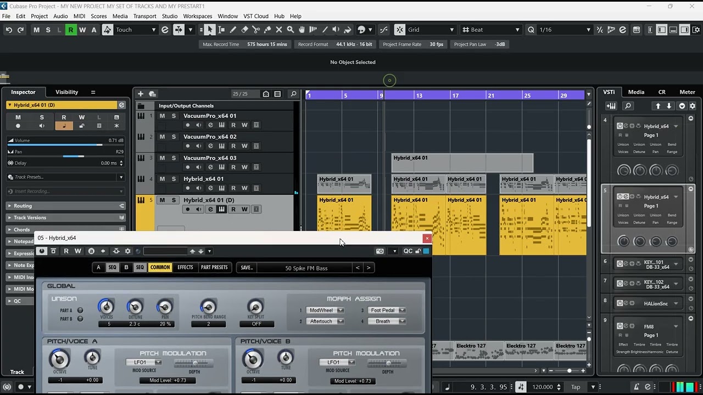Open the Add Track plus button
The height and width of the screenshot is (395, 703).
[141, 94]
